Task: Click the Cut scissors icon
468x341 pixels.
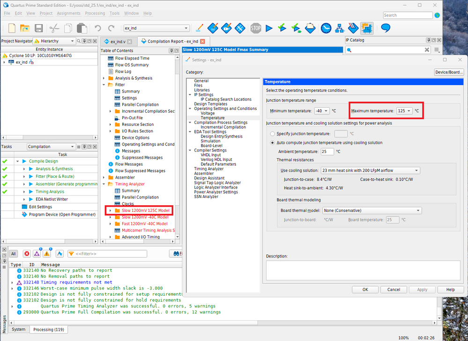Action: click(x=53, y=28)
